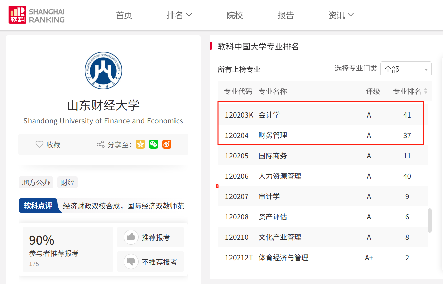Click the 评级 column header
The width and height of the screenshot is (443, 284).
pyautogui.click(x=373, y=91)
